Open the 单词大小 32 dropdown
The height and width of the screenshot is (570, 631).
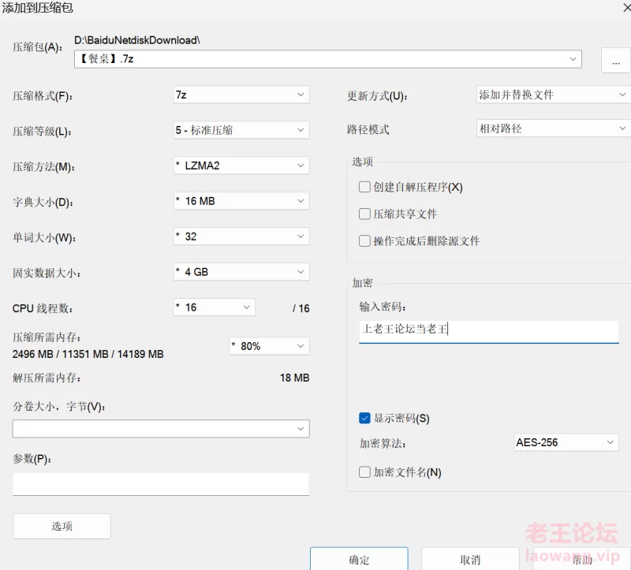(241, 237)
